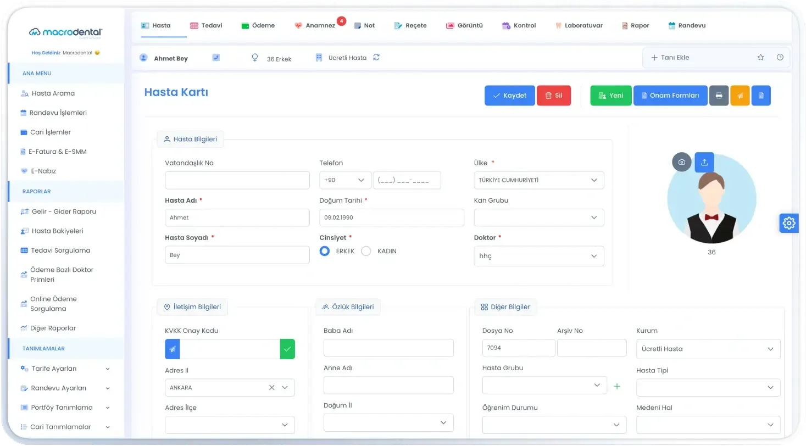Switch to the Görüntü tab
Screen dimensions: 806x446
pos(464,25)
